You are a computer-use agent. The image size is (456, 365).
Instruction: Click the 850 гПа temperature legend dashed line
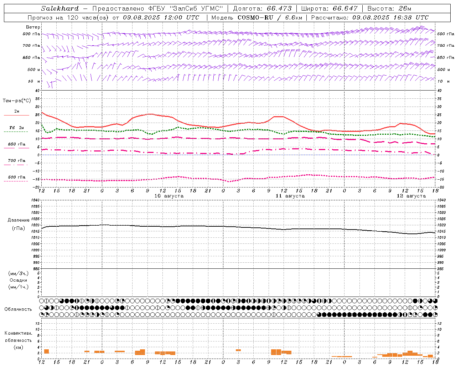[x=16, y=148]
